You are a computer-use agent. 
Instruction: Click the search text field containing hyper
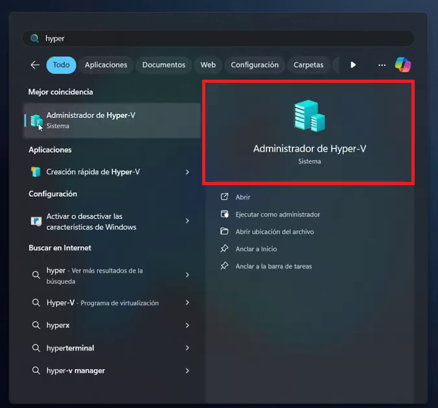pyautogui.click(x=218, y=38)
